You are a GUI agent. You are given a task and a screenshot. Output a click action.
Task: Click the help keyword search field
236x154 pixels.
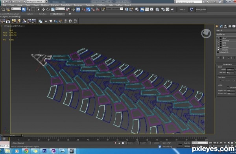[189, 2]
